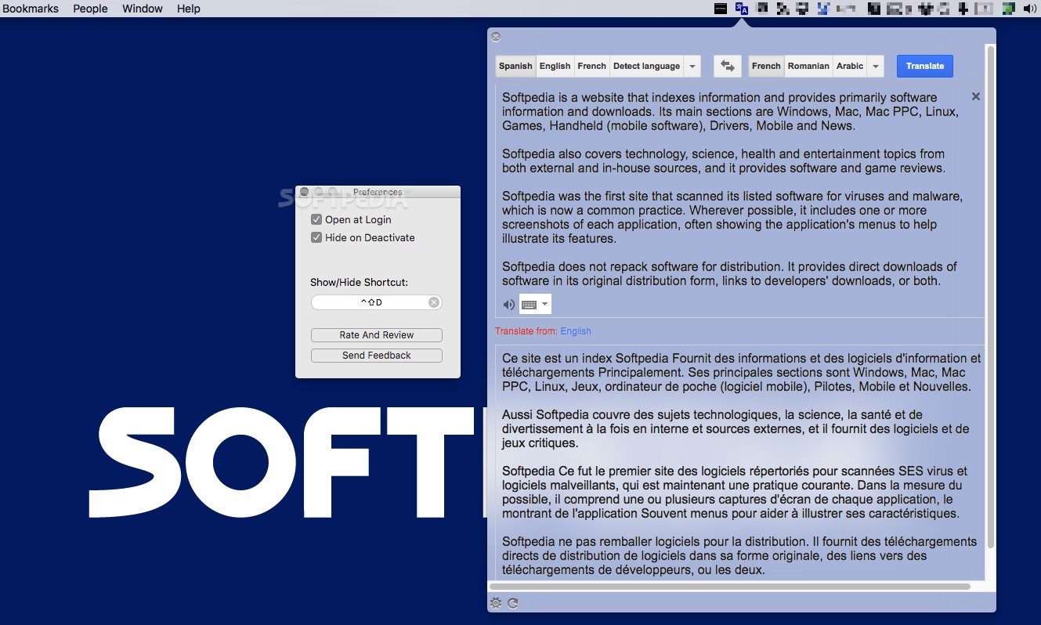Click the French translation output text

click(x=741, y=464)
